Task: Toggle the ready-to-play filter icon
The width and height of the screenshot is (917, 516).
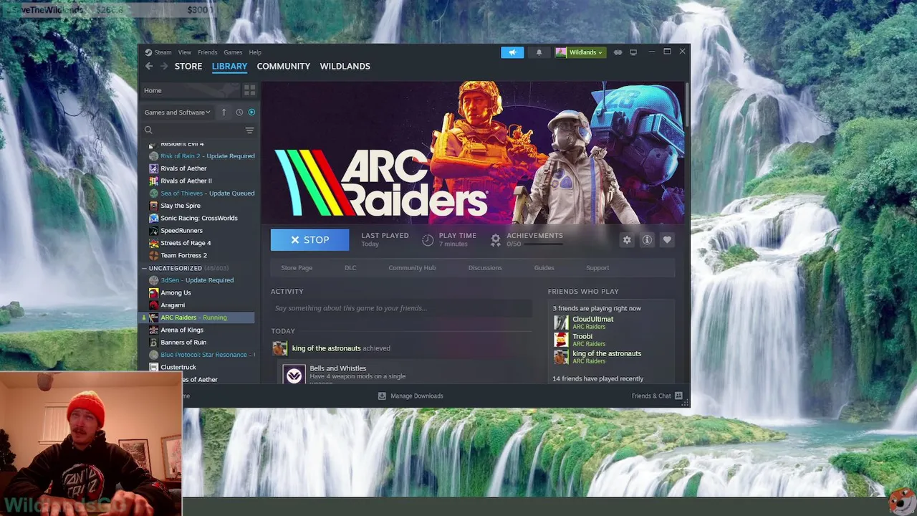Action: [x=251, y=113]
